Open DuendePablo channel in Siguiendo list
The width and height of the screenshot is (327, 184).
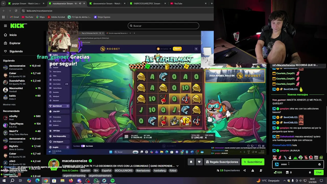tap(22, 82)
